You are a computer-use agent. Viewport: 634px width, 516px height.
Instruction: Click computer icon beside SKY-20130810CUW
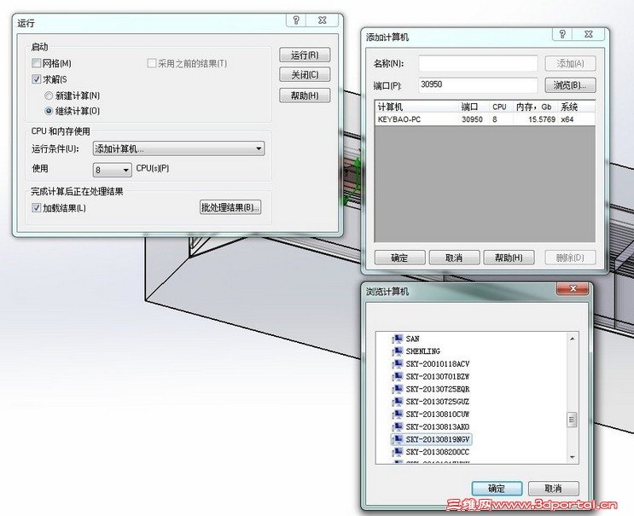398,414
